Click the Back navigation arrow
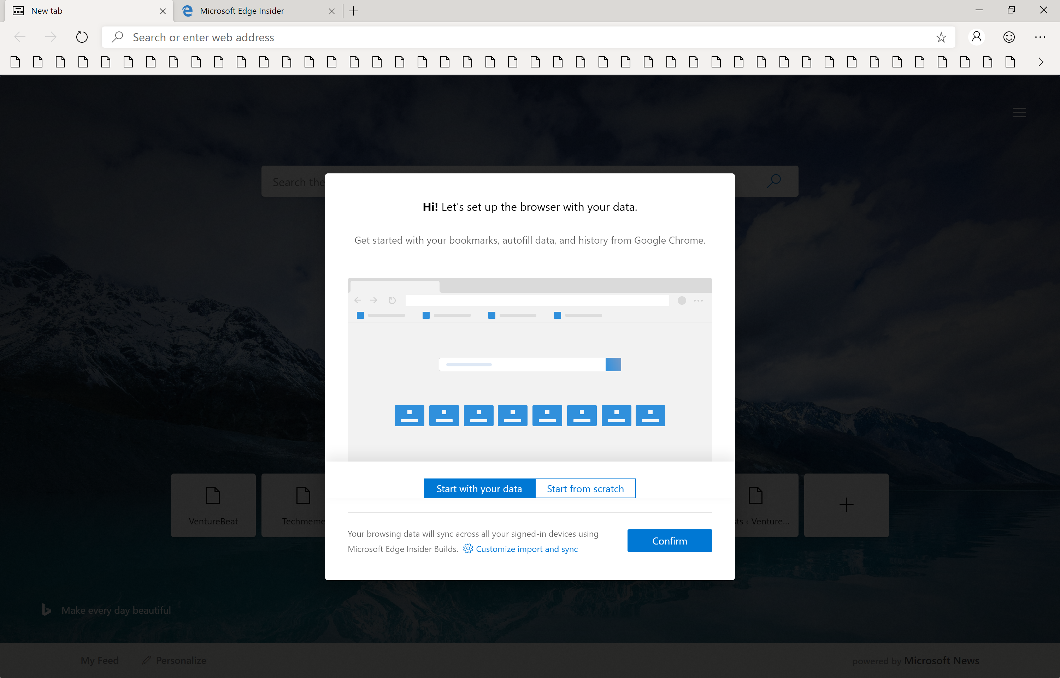This screenshot has height=678, width=1060. [20, 37]
